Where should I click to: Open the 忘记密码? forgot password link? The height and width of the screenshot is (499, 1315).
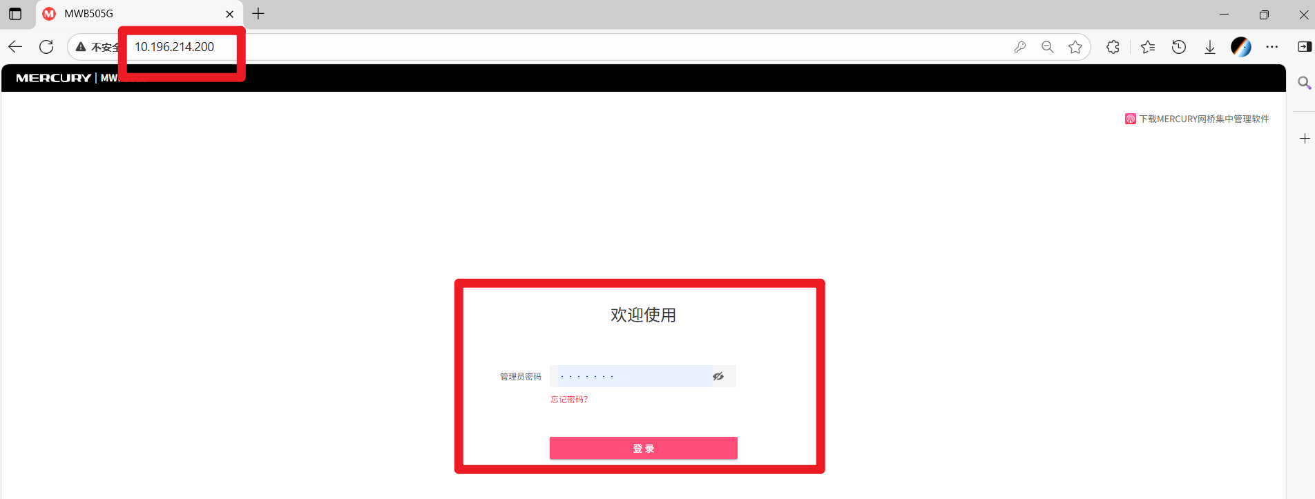[569, 400]
